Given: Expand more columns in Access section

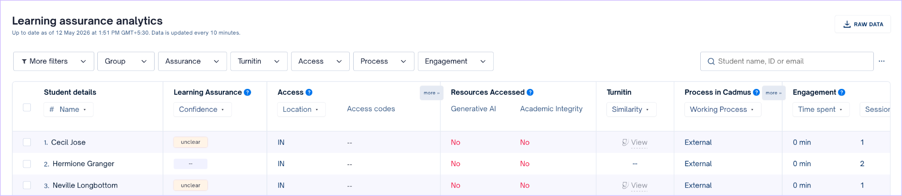Looking at the screenshot, I should (x=432, y=93).
